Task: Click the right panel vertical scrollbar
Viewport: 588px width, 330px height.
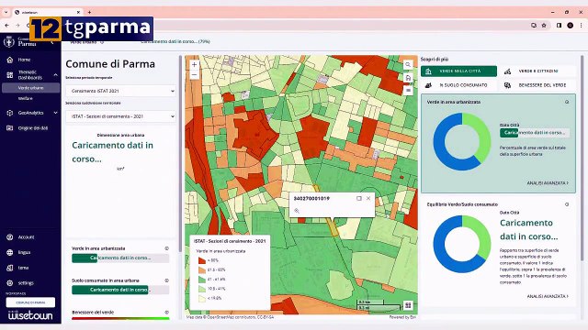Action: (582, 159)
